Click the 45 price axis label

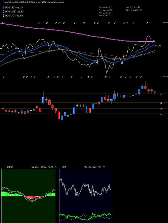pos(161,94)
